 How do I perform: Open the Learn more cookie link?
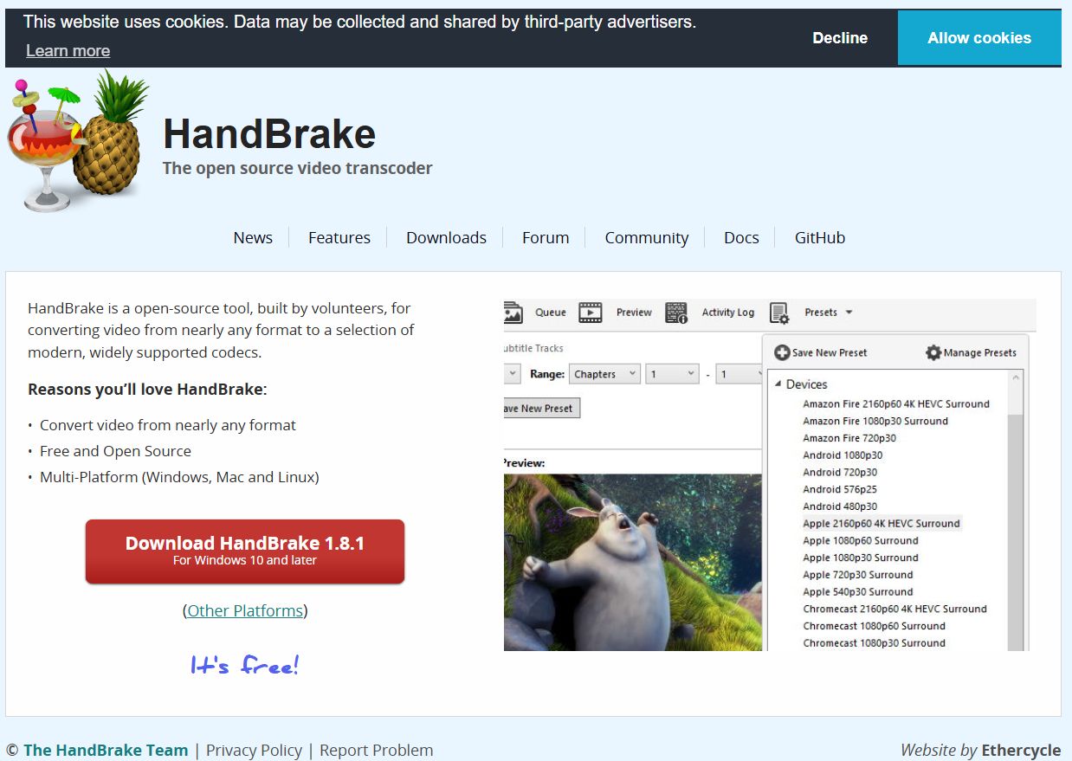[x=68, y=51]
